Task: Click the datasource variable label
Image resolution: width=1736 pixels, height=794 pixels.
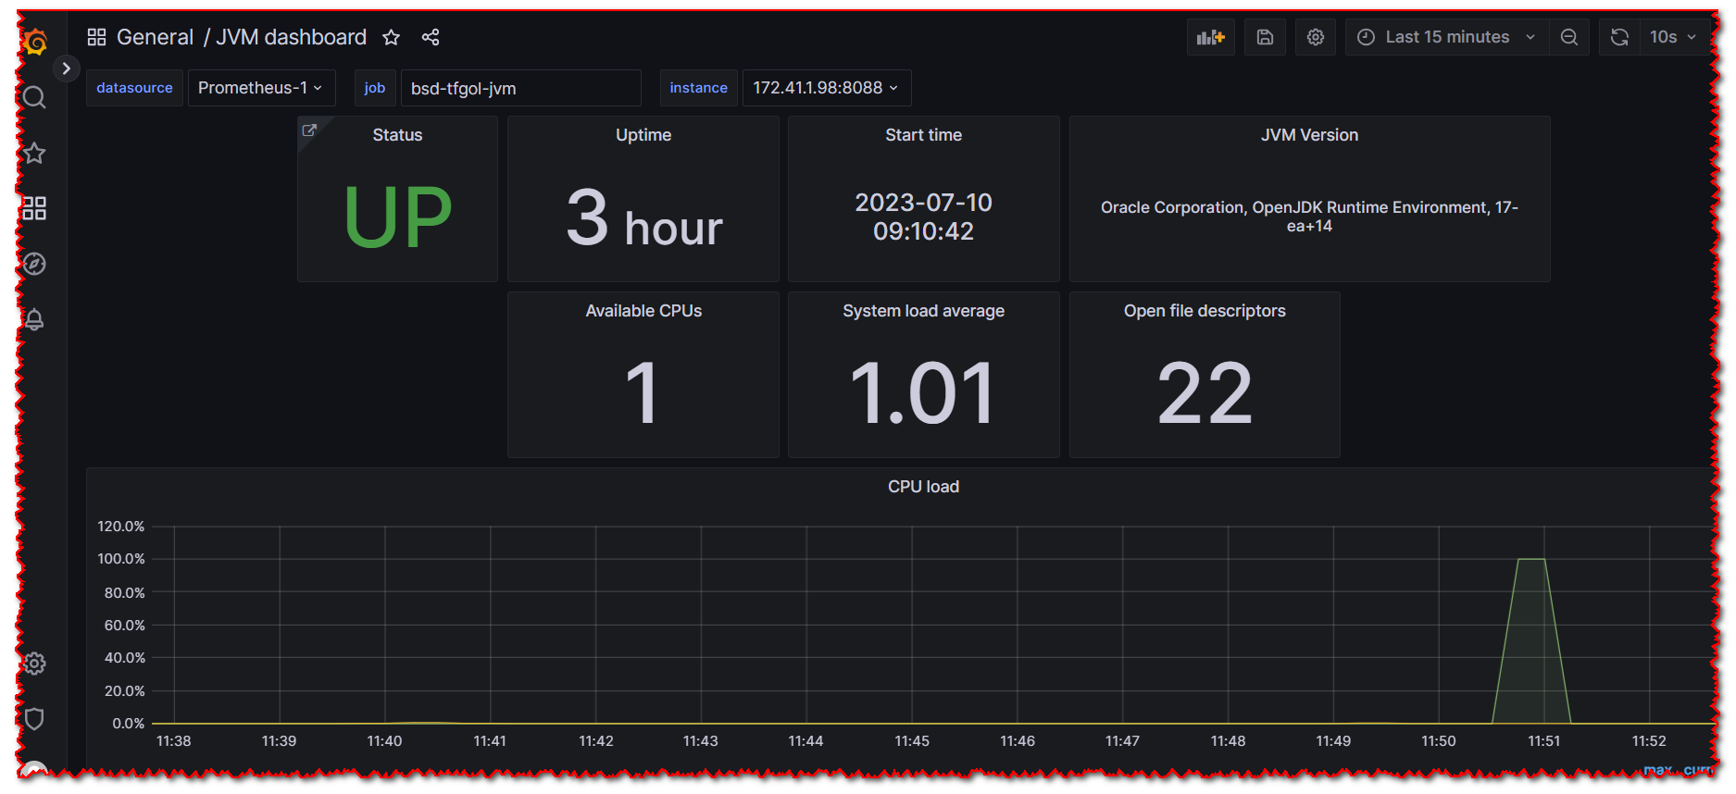Action: (x=134, y=88)
